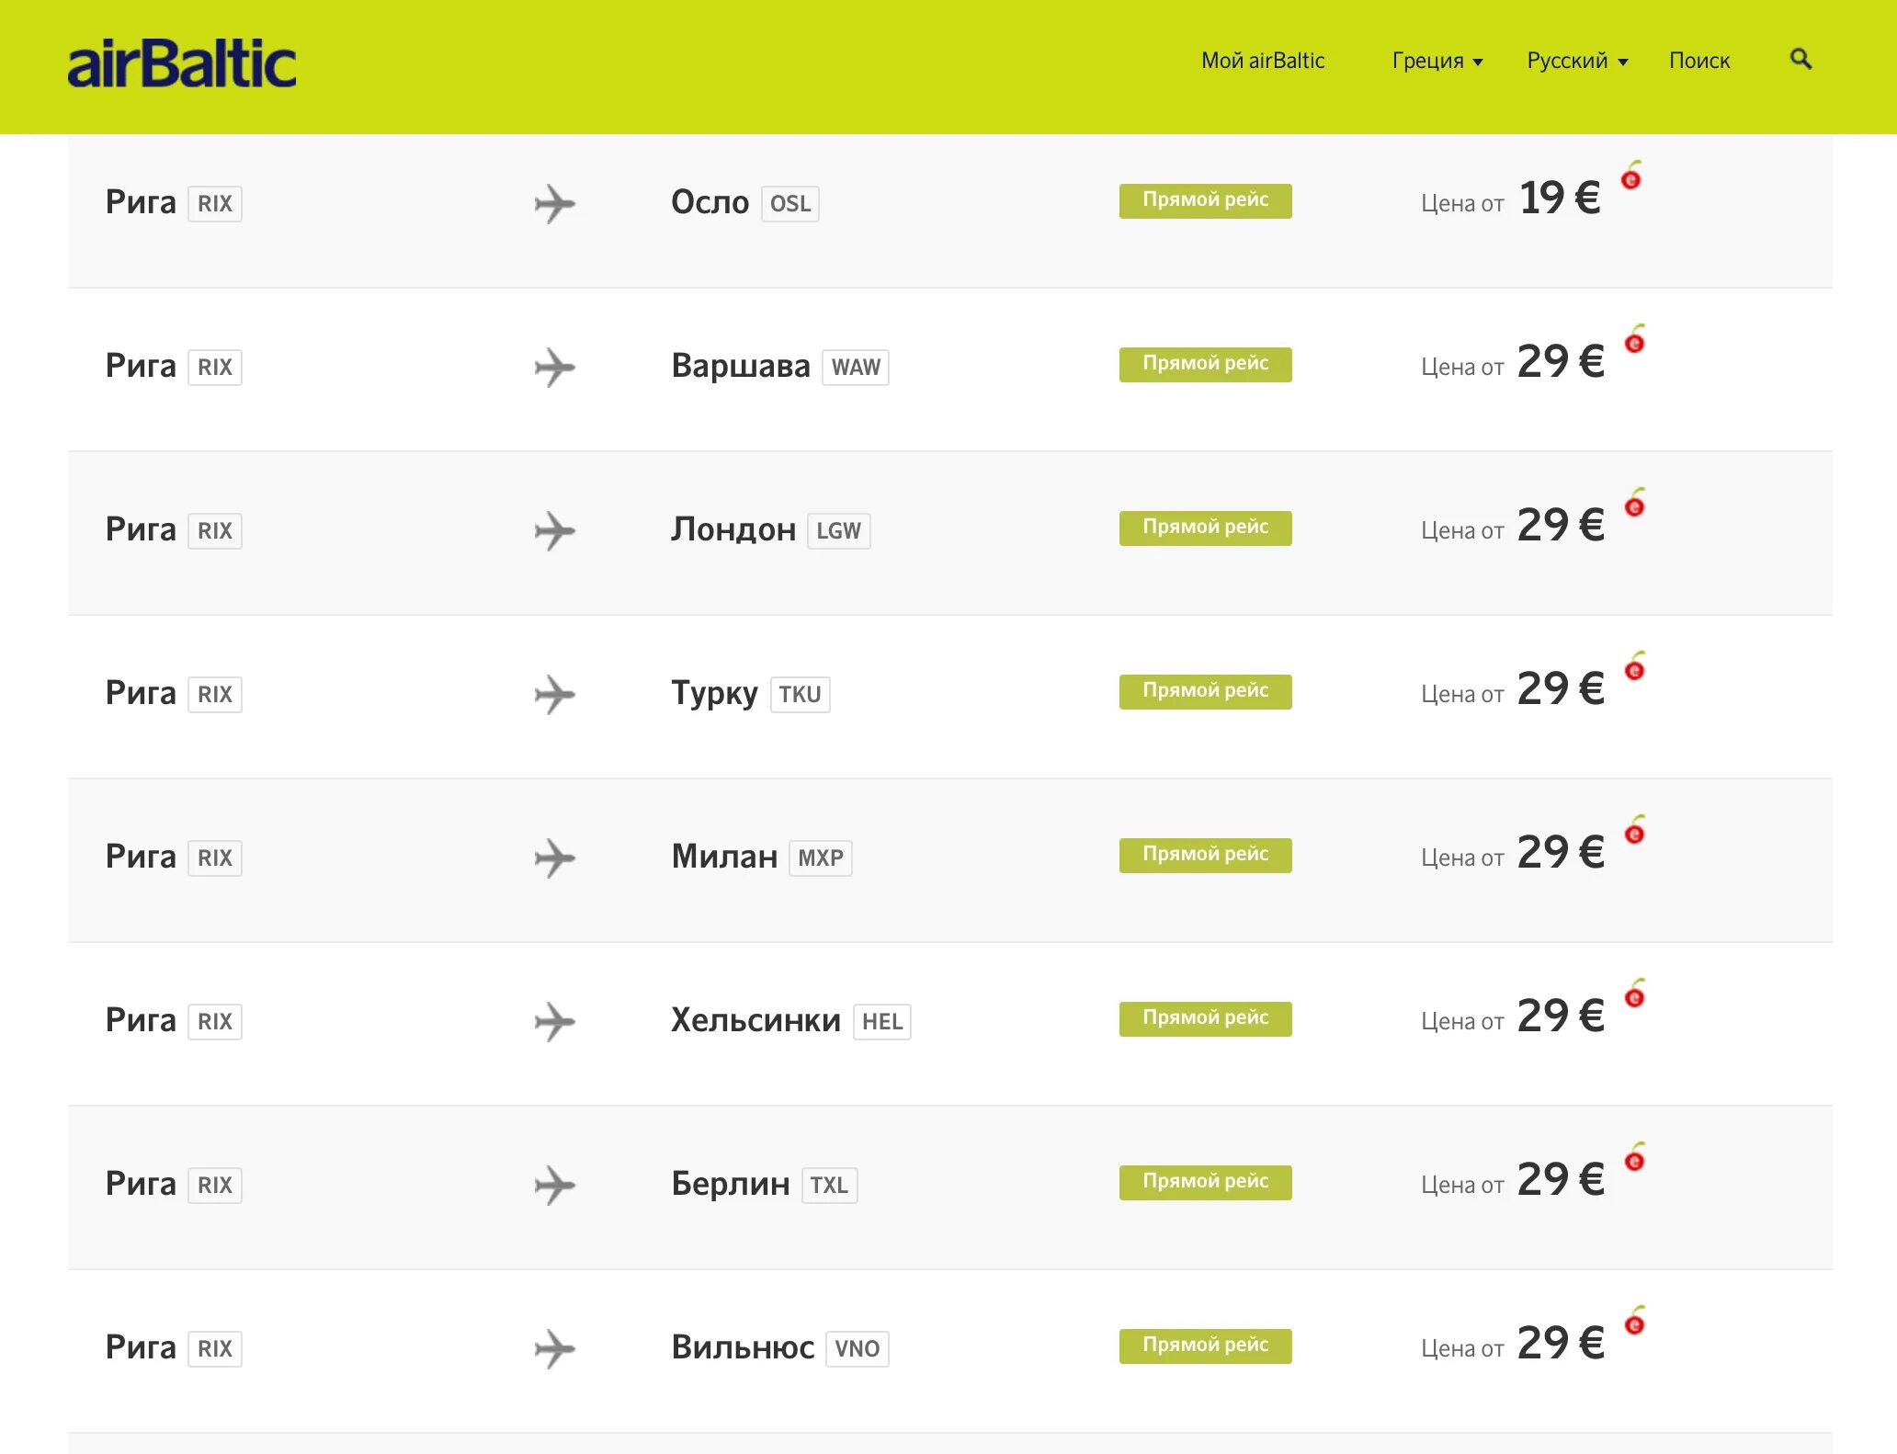Image resolution: width=1897 pixels, height=1454 pixels.
Task: Click the cherry icon beside Milan price
Action: click(1634, 831)
